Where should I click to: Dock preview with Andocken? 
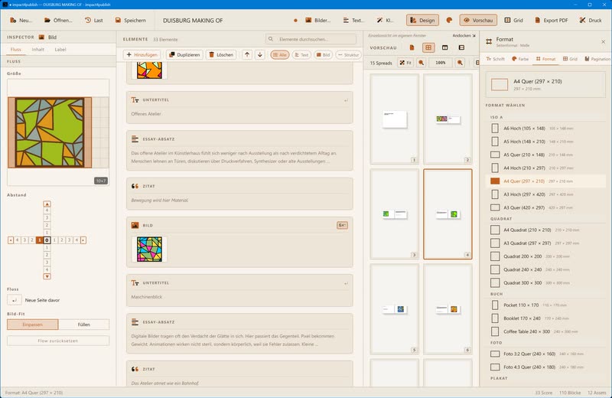[464, 35]
